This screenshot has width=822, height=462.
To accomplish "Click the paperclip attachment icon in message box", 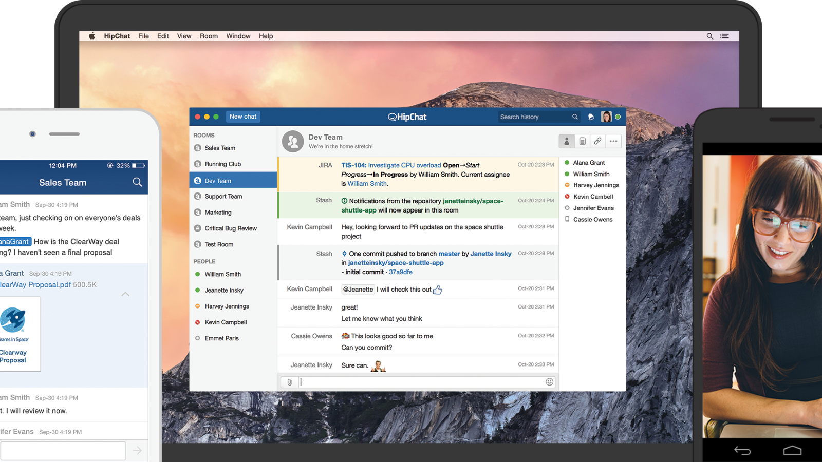I will click(x=290, y=382).
